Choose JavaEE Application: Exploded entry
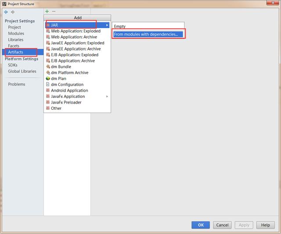This screenshot has width=281, height=234. 77,43
